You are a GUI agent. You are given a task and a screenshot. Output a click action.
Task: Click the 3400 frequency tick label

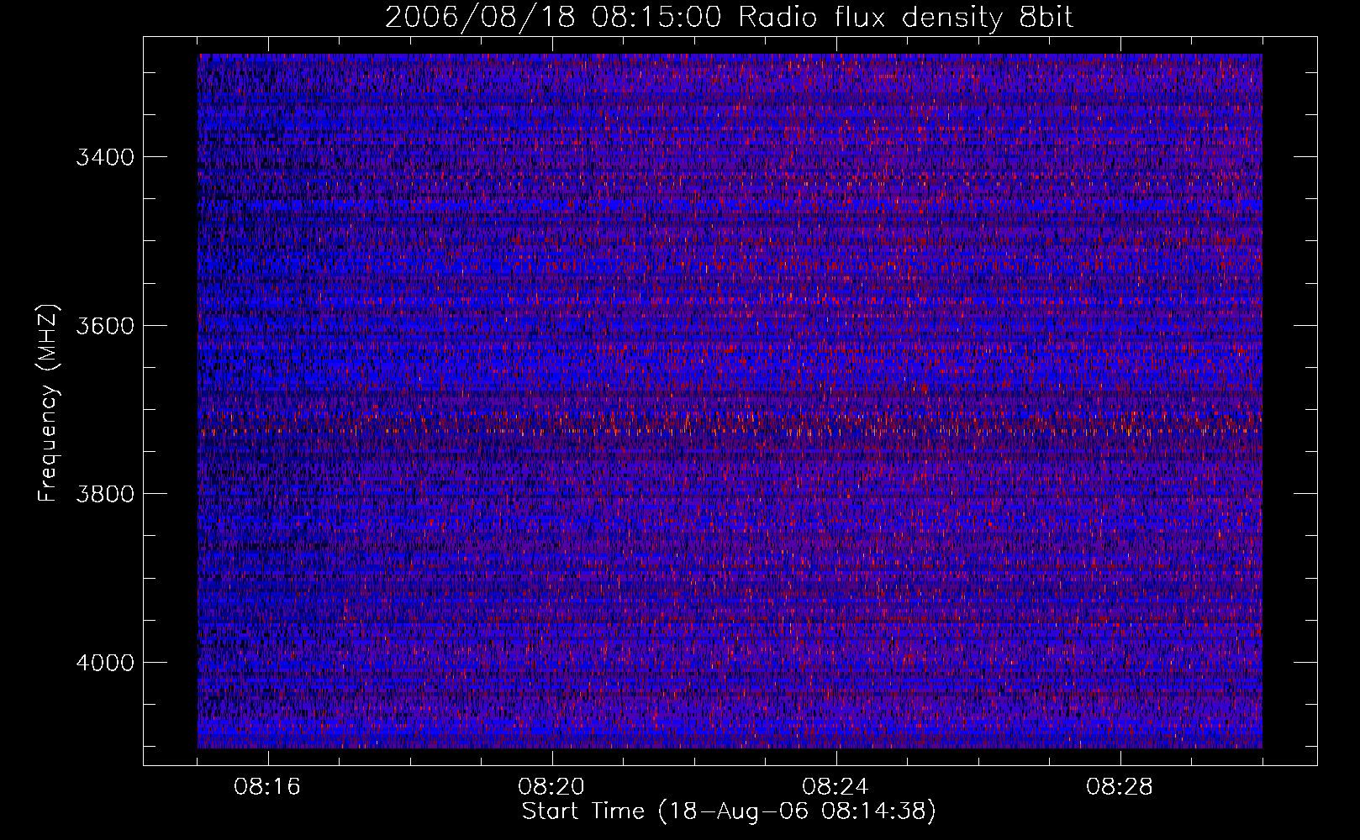105,157
